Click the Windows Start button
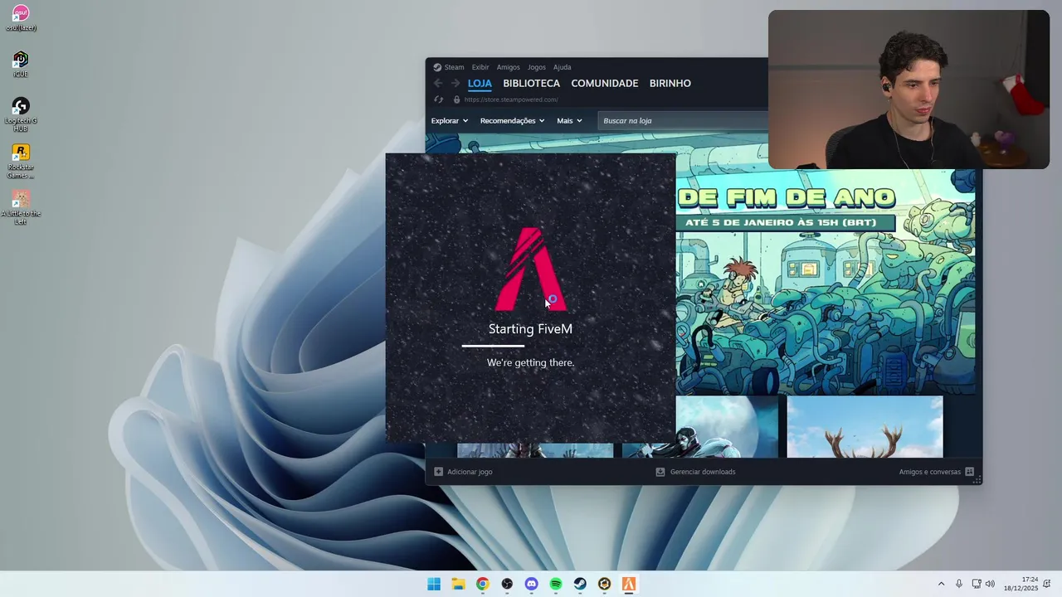Viewport: 1062px width, 597px height. click(434, 584)
